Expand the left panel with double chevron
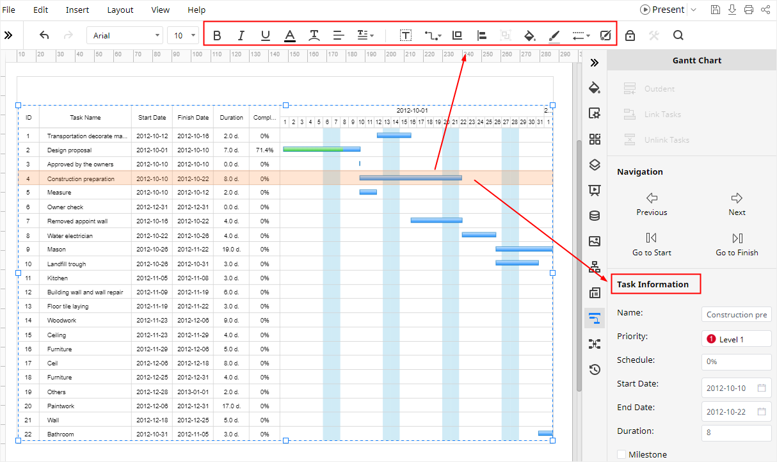777x462 pixels. 8,36
